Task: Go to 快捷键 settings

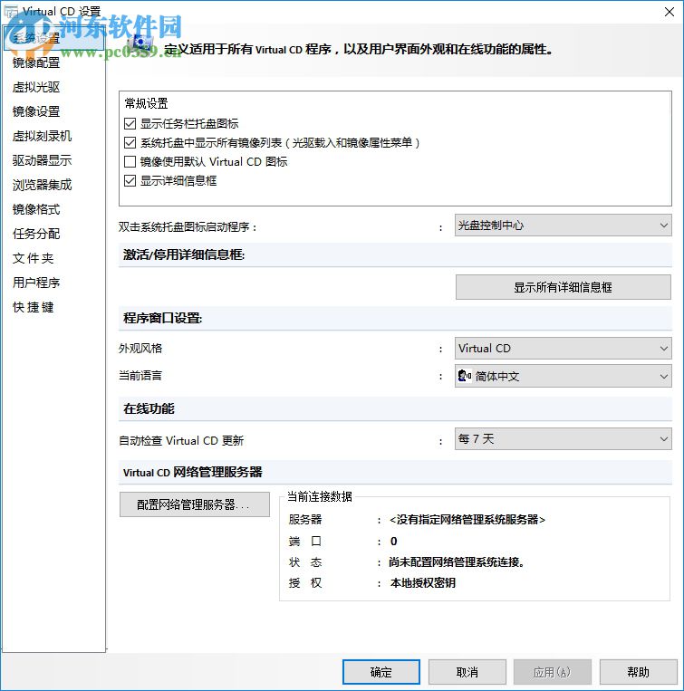Action: click(33, 307)
